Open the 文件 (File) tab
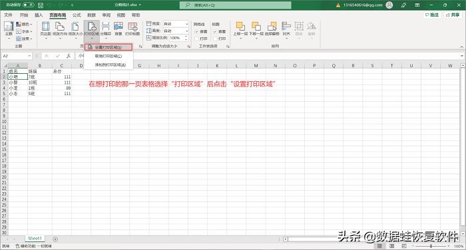This screenshot has width=466, height=250. pyautogui.click(x=8, y=15)
